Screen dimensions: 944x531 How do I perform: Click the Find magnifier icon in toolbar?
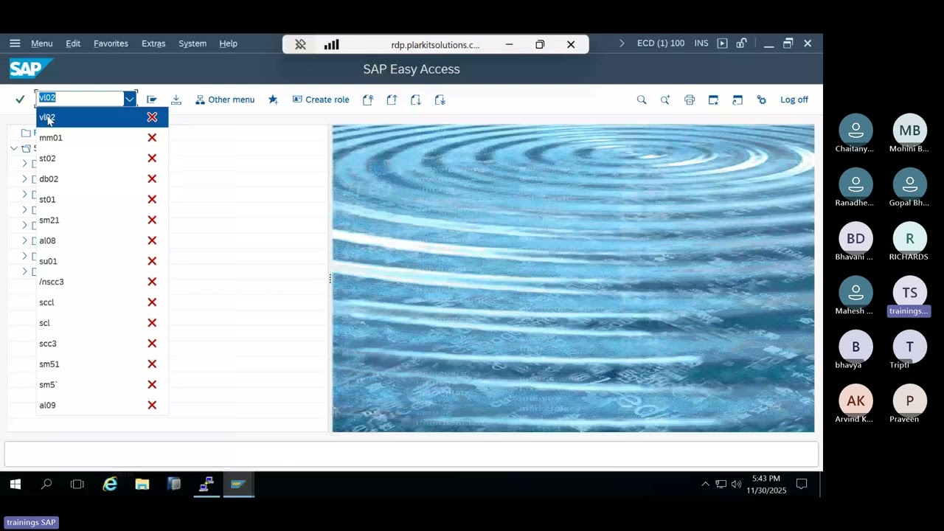pyautogui.click(x=642, y=100)
